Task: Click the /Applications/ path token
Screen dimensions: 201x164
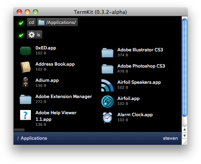Action: 57,22
